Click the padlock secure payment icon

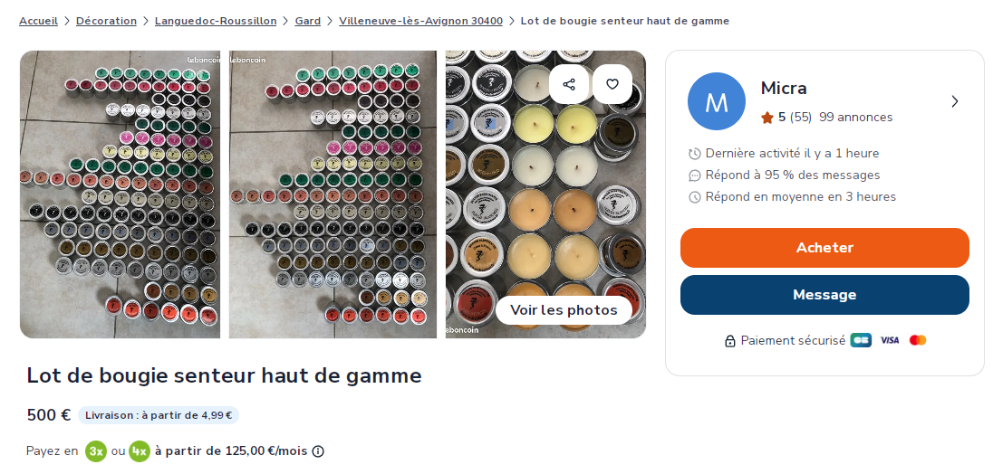coord(730,341)
